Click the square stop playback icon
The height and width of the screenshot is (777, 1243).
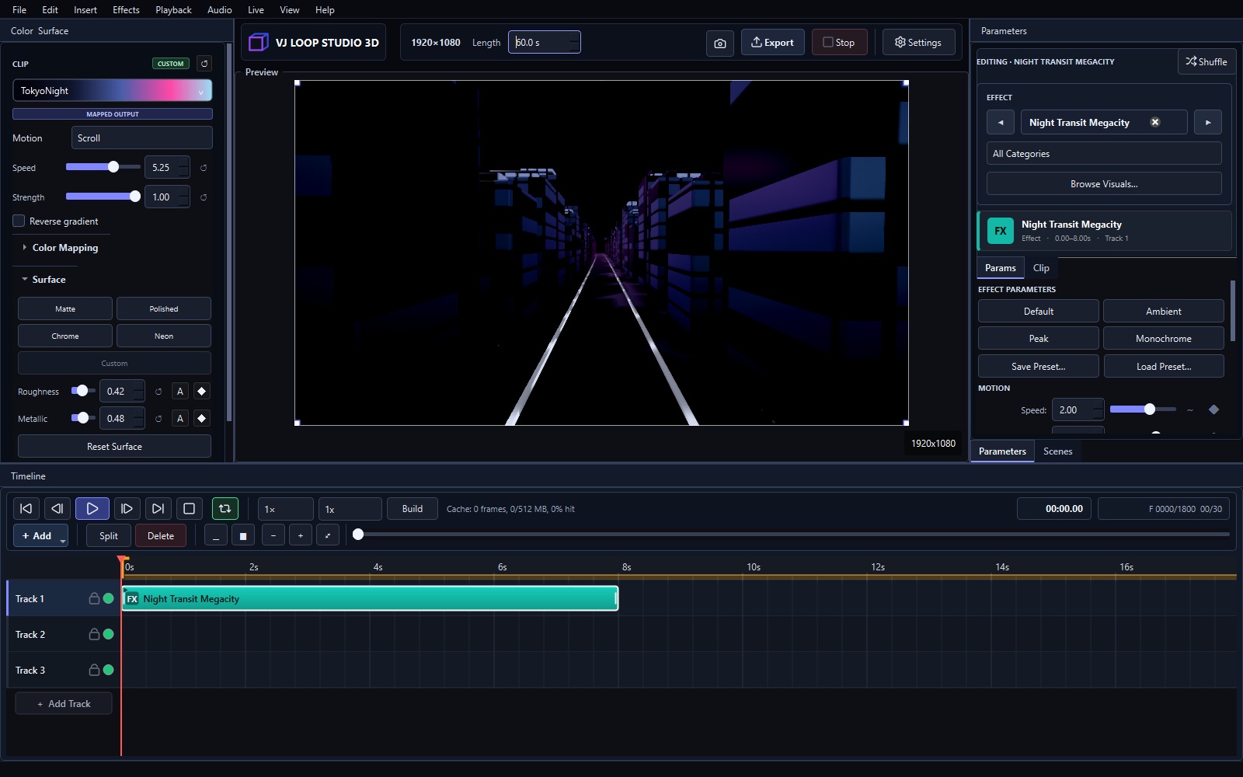(189, 509)
